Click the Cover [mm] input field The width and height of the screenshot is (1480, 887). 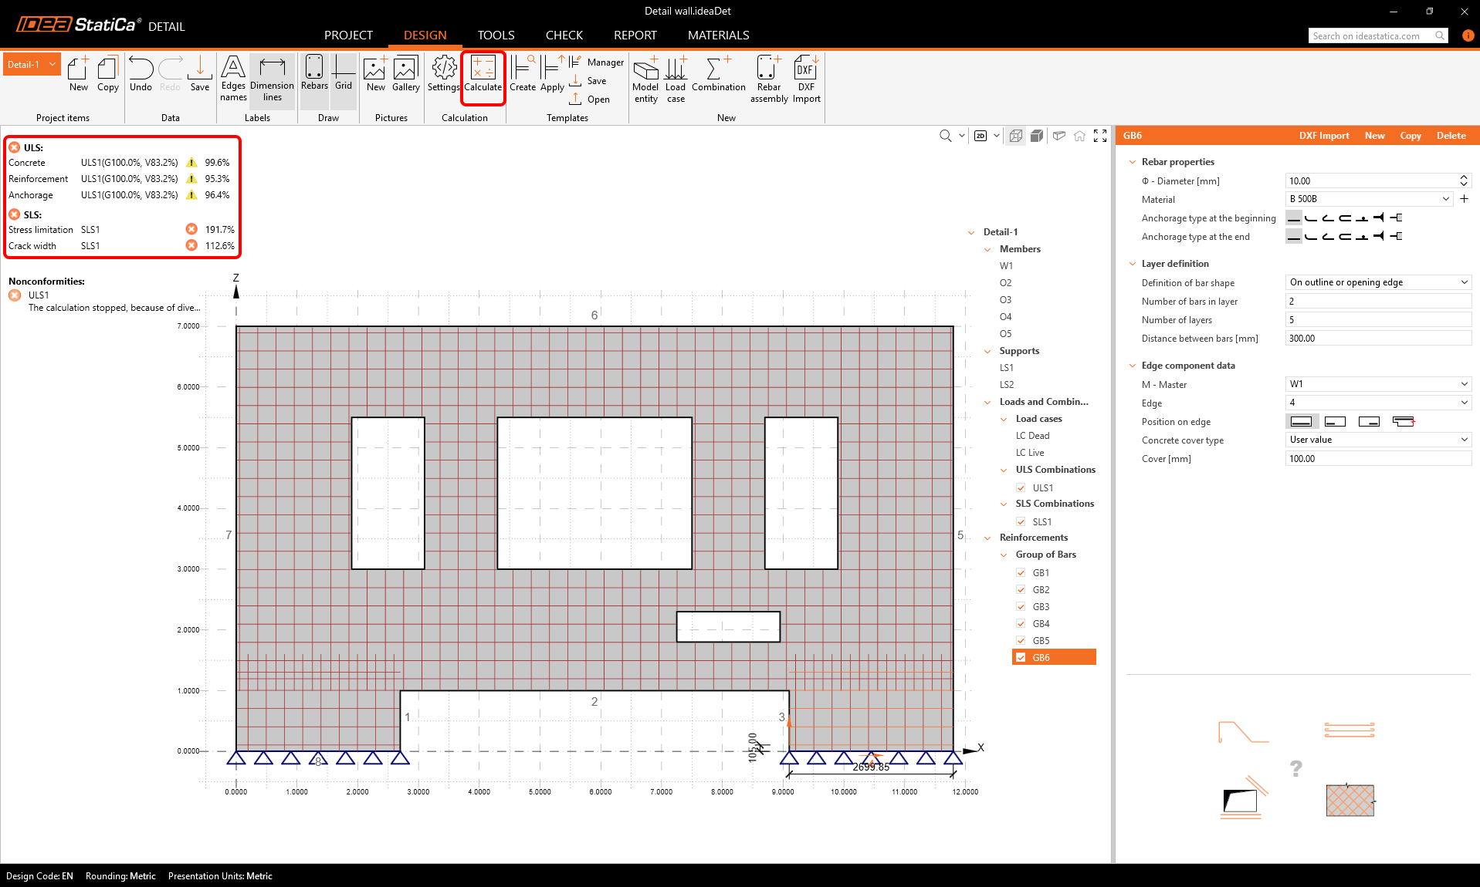1377,459
